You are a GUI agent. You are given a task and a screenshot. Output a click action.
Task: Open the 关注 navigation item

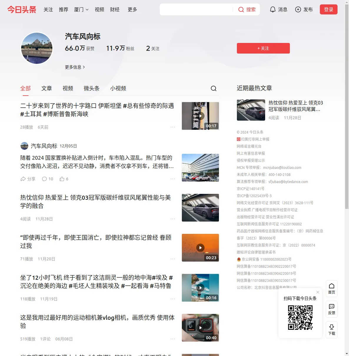(48, 9)
